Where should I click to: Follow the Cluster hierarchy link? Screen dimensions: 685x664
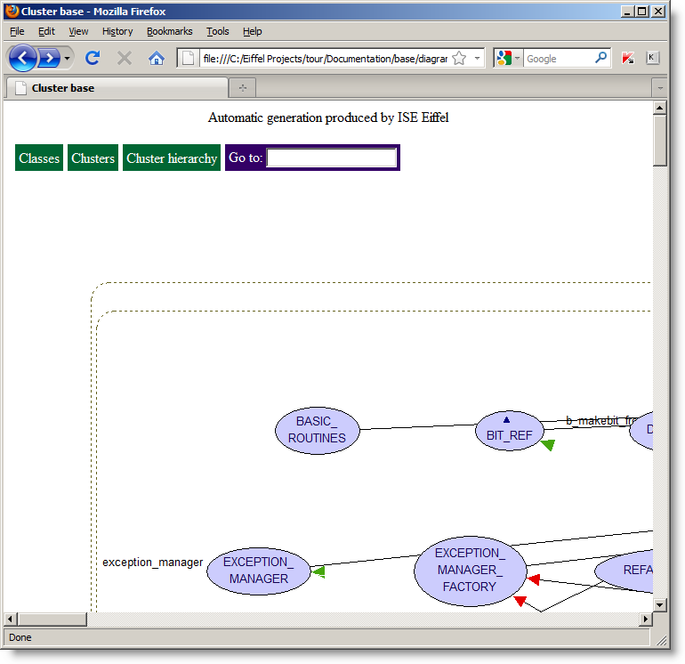(x=172, y=158)
